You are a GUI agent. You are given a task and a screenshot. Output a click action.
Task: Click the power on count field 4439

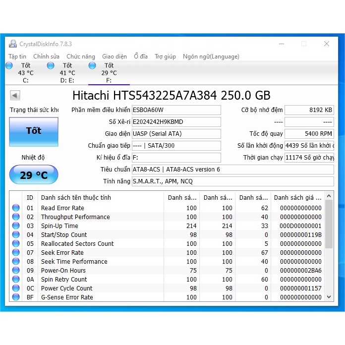[x=309, y=146]
